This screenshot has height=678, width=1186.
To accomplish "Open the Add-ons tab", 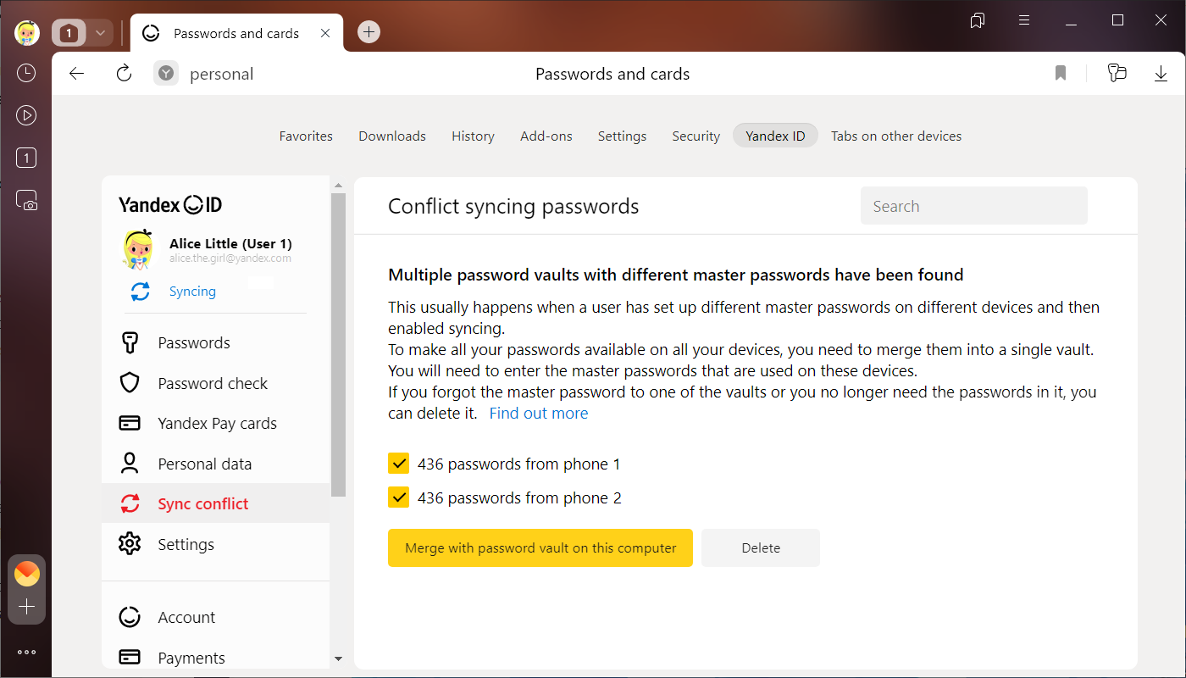I will pyautogui.click(x=546, y=136).
